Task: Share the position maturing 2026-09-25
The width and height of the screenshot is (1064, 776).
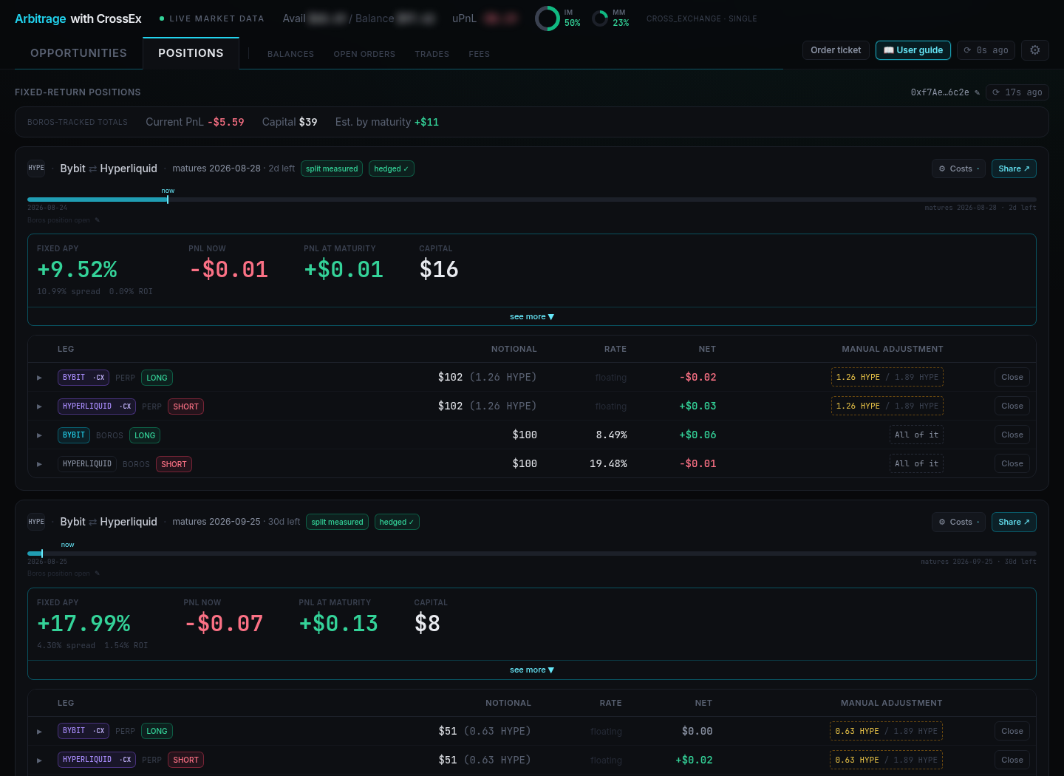Action: point(1014,522)
